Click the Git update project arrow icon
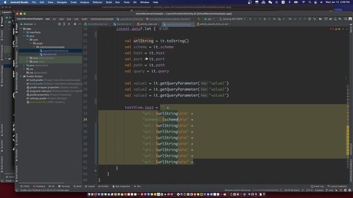This screenshot has height=198, width=353. [295, 19]
